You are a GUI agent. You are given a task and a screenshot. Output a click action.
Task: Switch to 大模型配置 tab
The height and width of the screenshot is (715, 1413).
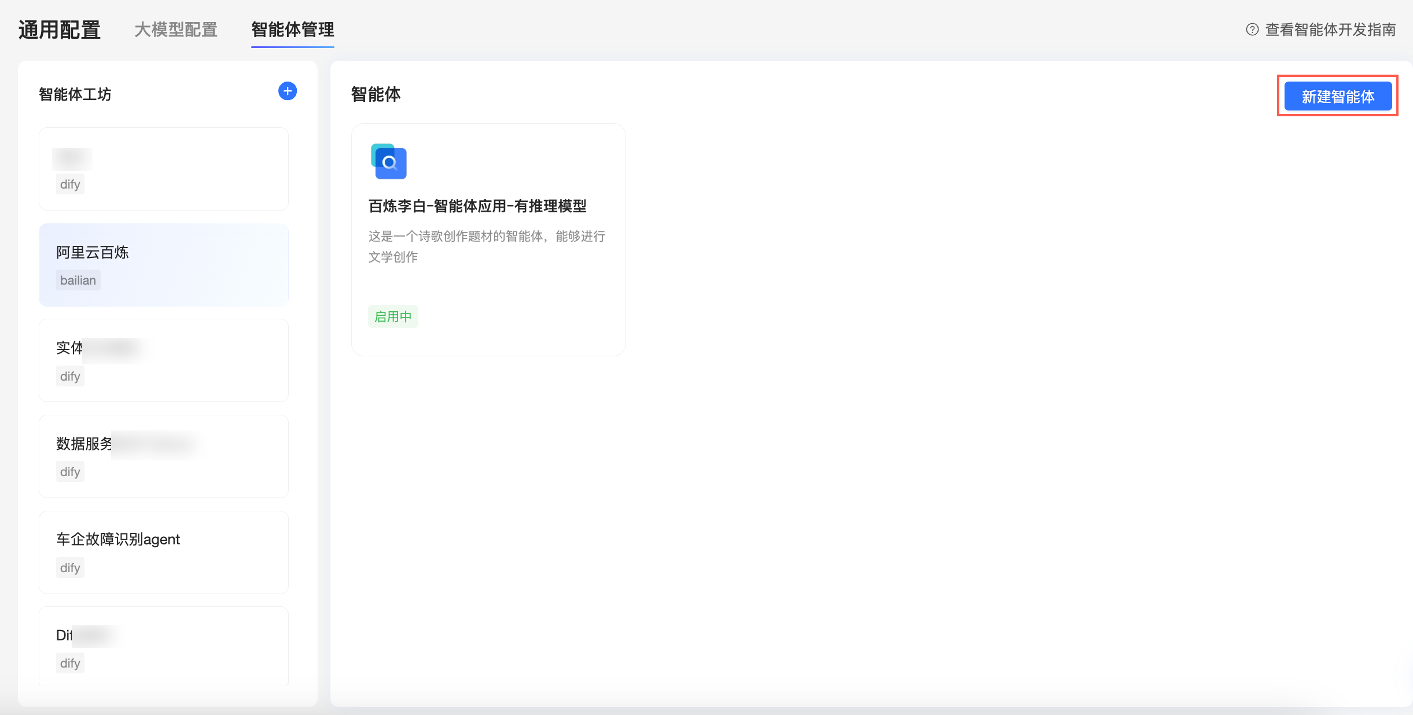(176, 30)
